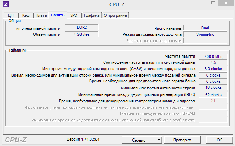Click the precharge time 6 clocks value
Image resolution: width=235 pixels, height=146 pixels.
(213, 81)
